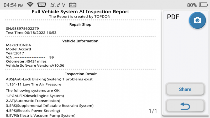Tap the 1/1 page indicator
The image size is (210, 118).
[x=153, y=111]
